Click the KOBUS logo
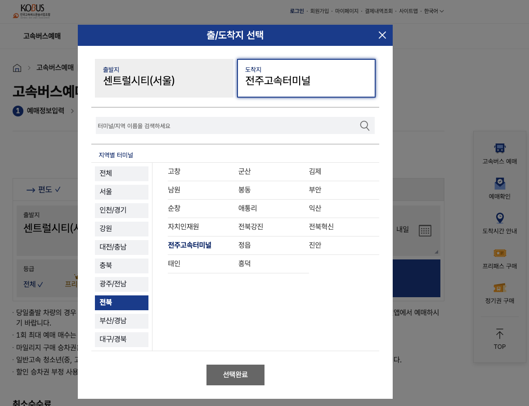Image resolution: width=529 pixels, height=406 pixels. [31, 11]
